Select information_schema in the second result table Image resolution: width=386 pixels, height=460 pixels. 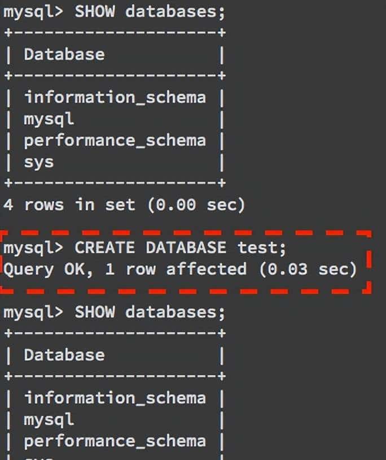click(x=115, y=398)
